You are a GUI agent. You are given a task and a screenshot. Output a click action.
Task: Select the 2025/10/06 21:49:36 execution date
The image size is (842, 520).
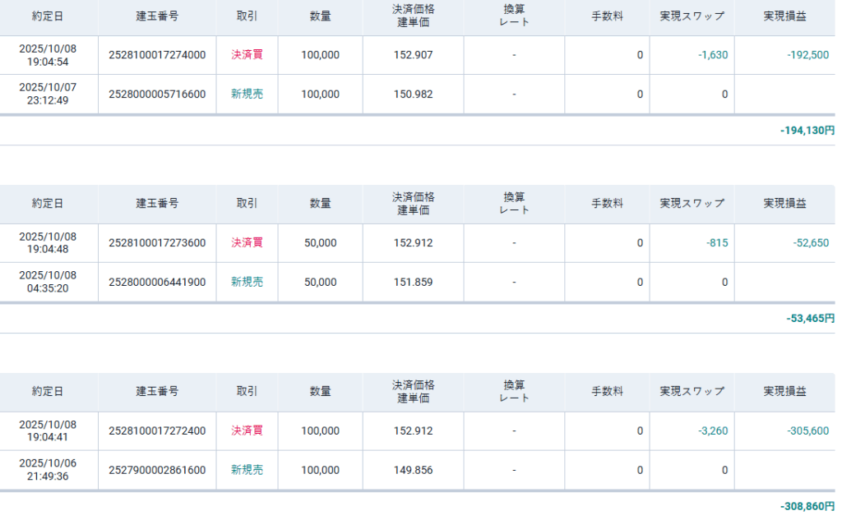(x=48, y=471)
